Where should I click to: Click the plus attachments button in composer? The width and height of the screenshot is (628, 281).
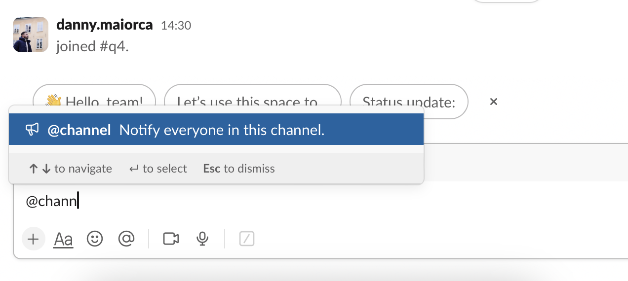click(33, 240)
